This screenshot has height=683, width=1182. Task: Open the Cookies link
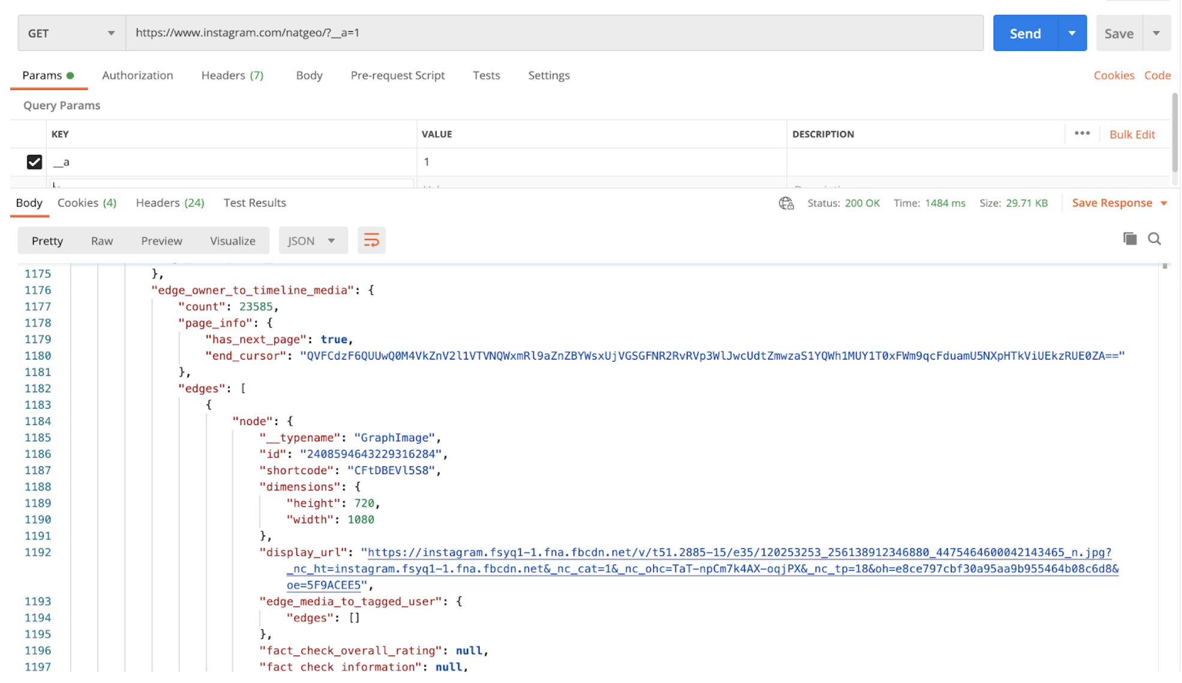[x=1114, y=76]
